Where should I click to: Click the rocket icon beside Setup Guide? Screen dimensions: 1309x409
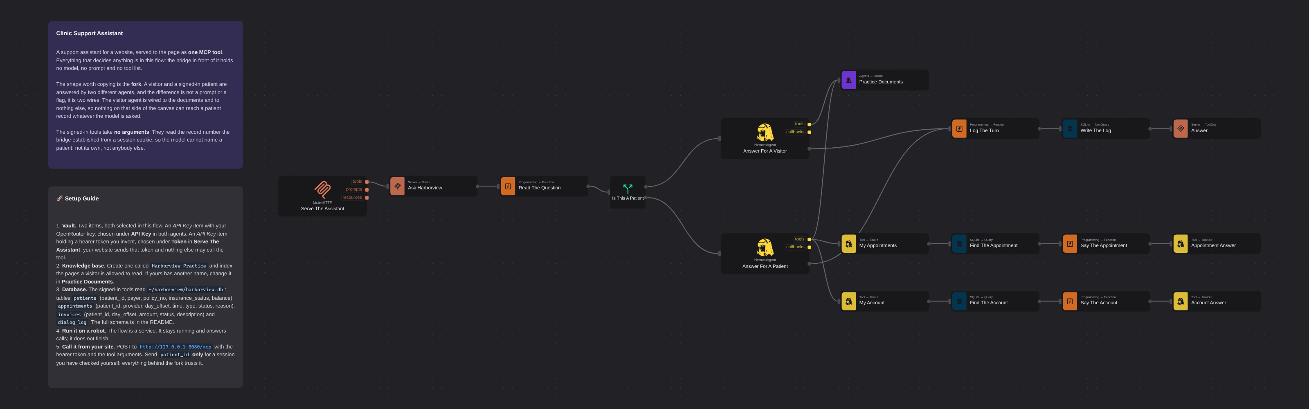[x=59, y=199]
